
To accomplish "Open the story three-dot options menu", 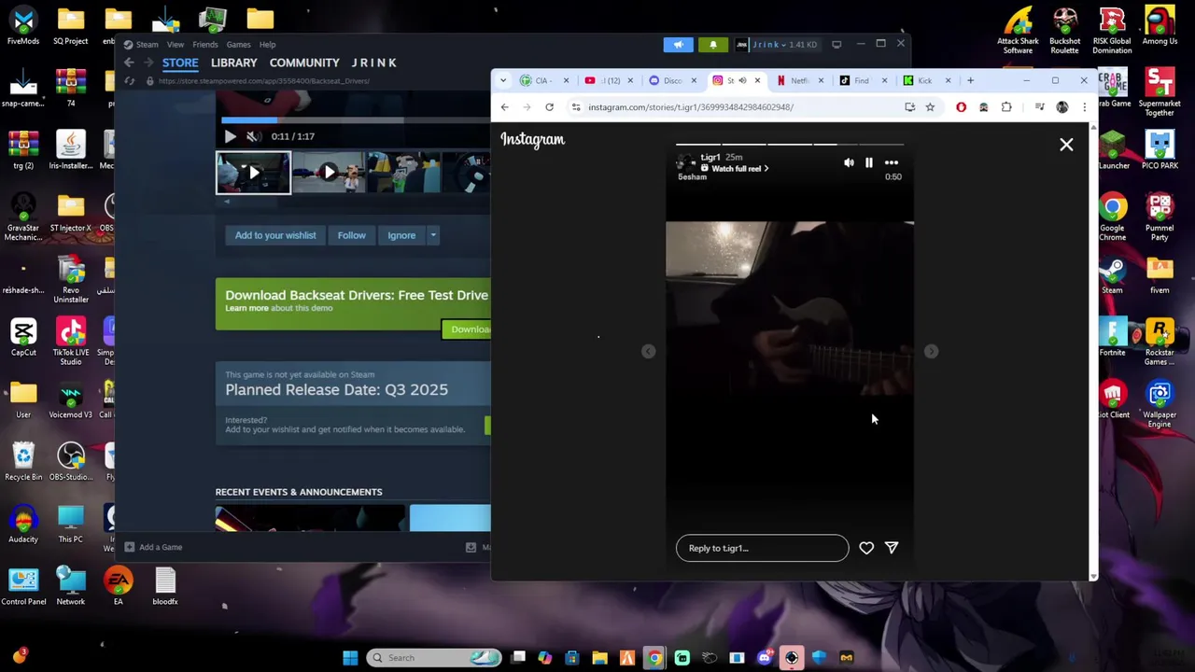I will pos(892,162).
